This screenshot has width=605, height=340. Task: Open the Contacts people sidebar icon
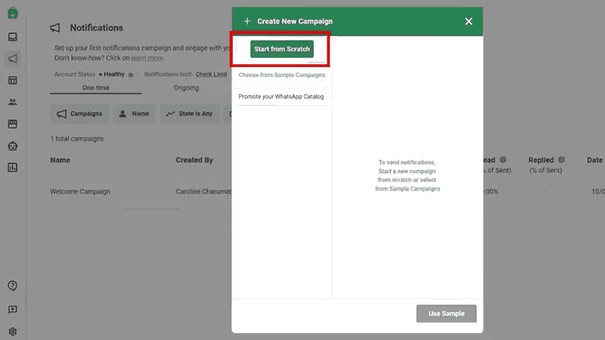click(13, 102)
